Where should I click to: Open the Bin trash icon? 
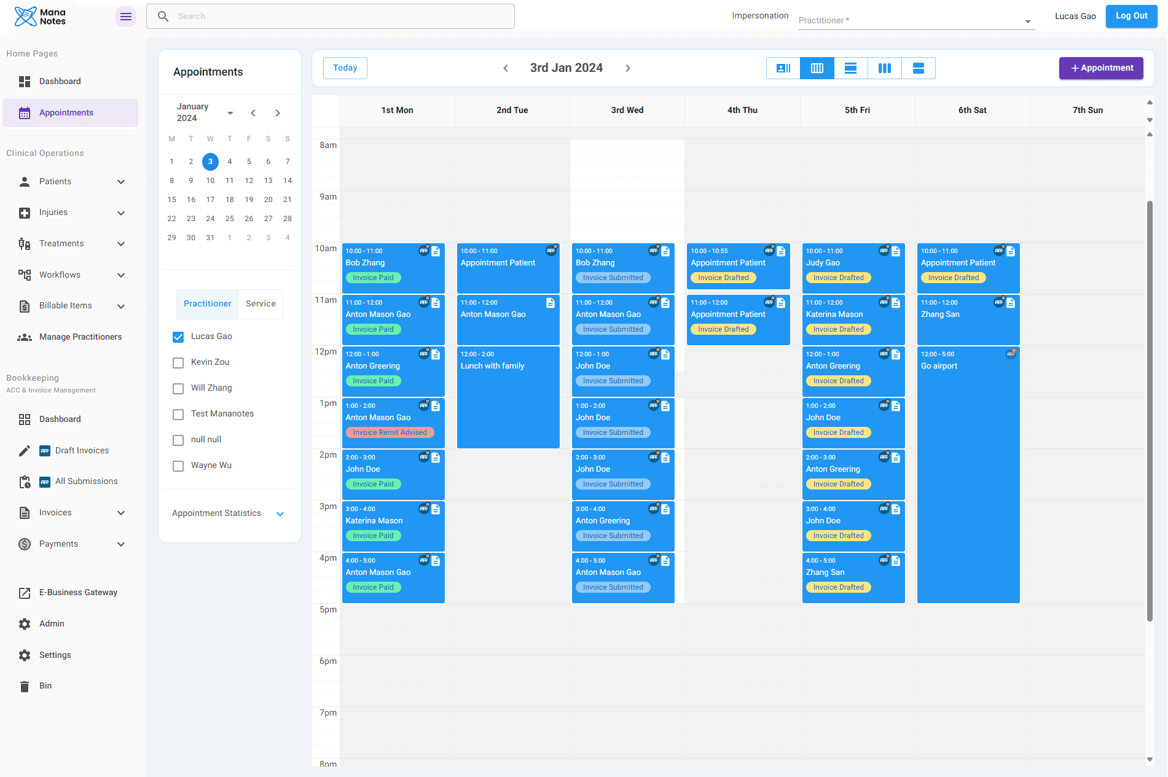pos(24,685)
